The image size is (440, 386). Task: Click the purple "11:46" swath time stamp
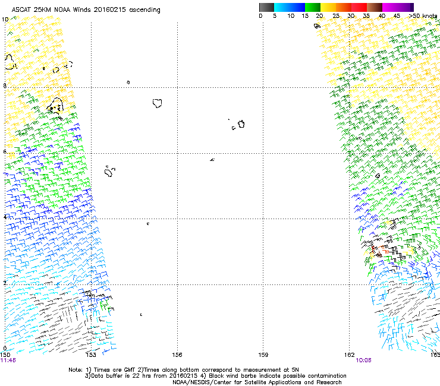click(8, 360)
